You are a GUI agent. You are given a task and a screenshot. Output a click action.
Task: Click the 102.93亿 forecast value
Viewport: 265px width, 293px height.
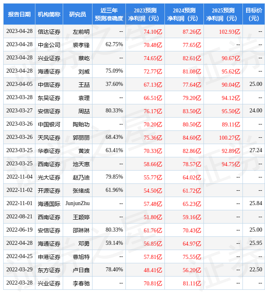[x=230, y=32]
